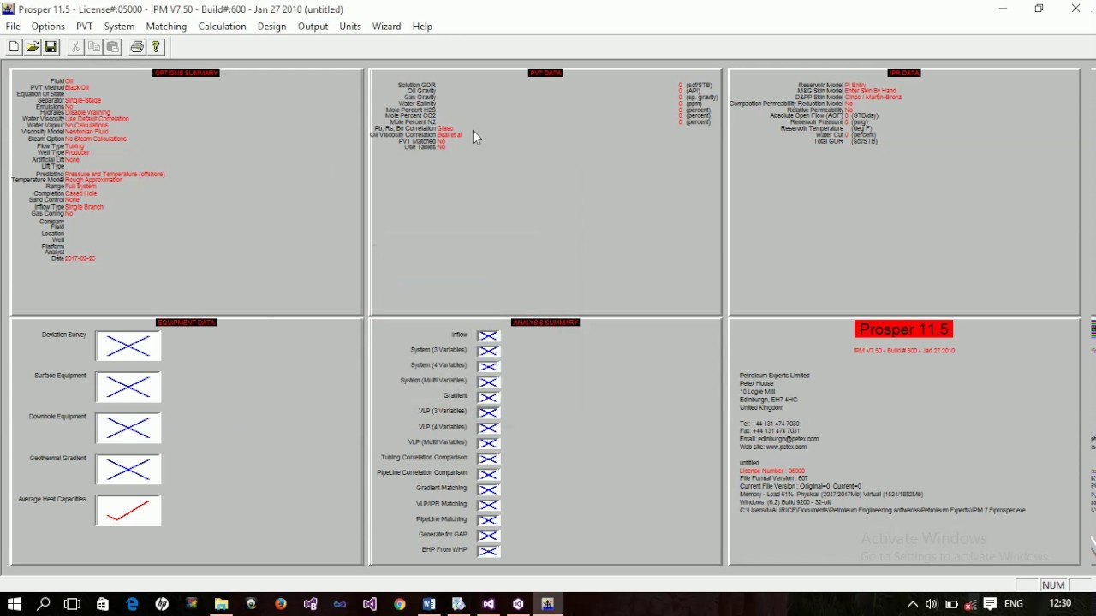Screen dimensions: 1096x616
Task: Create a new file with toolbar icon
Action: click(14, 47)
